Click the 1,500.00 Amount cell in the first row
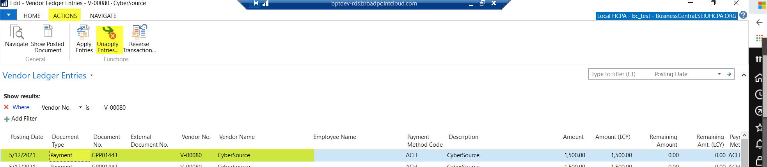This screenshot has height=167, width=767. (x=575, y=155)
